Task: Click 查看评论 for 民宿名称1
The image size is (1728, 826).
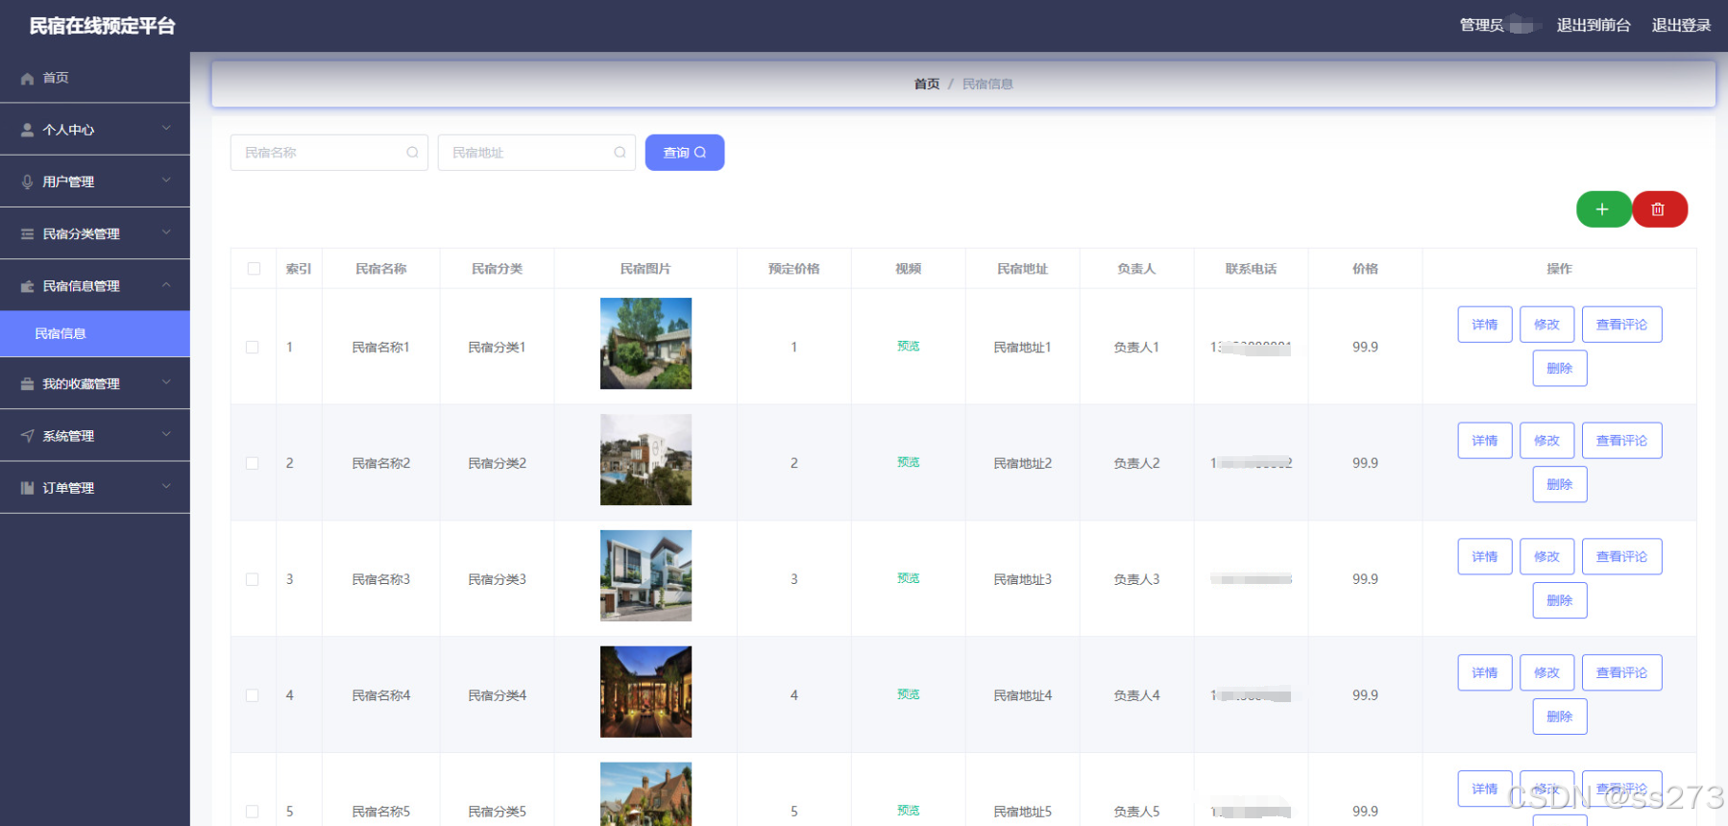Action: coord(1622,325)
